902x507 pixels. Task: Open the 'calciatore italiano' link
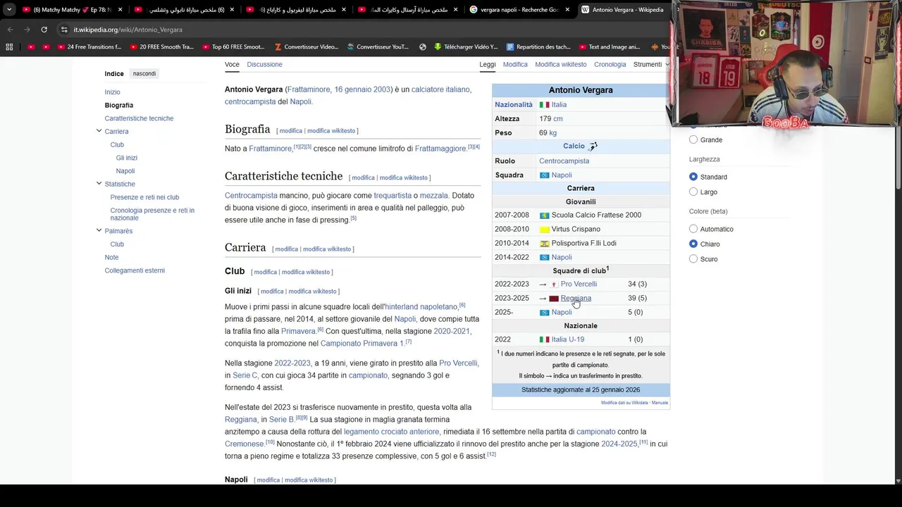pos(440,89)
